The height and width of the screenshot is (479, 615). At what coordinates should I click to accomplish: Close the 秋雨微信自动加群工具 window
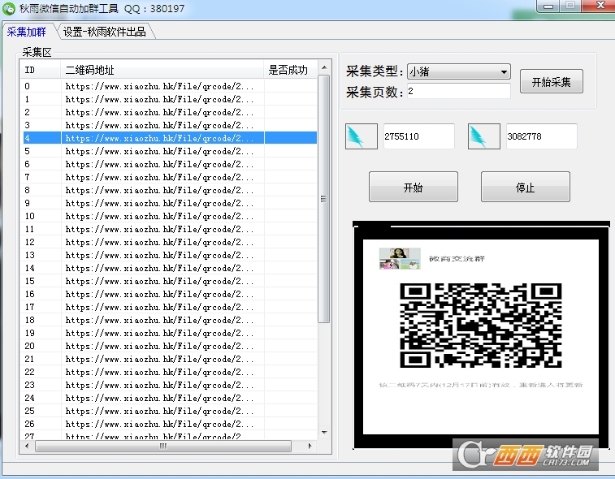[599, 6]
